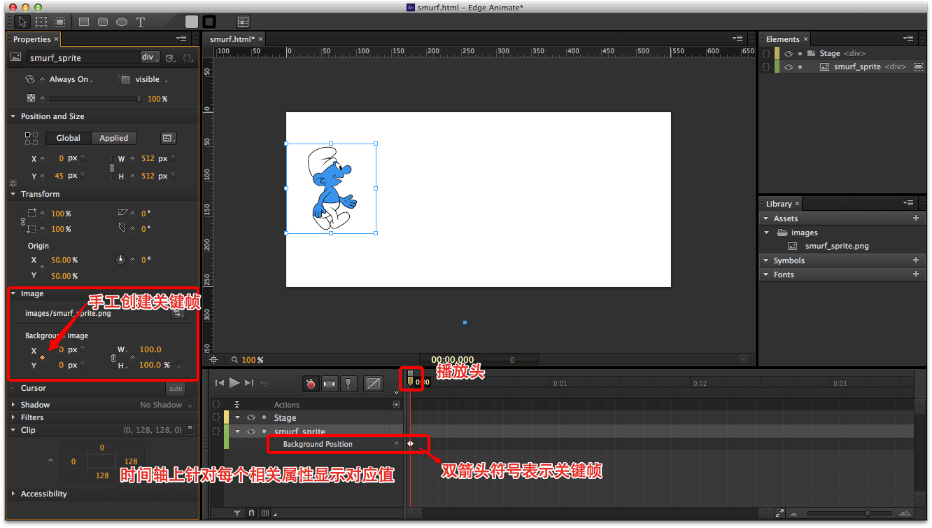Viewport: 932px width, 528px height.
Task: Select the smurf.html document tab
Action: coord(233,39)
